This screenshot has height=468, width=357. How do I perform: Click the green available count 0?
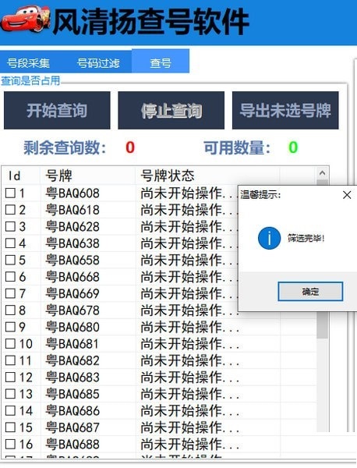tap(293, 147)
